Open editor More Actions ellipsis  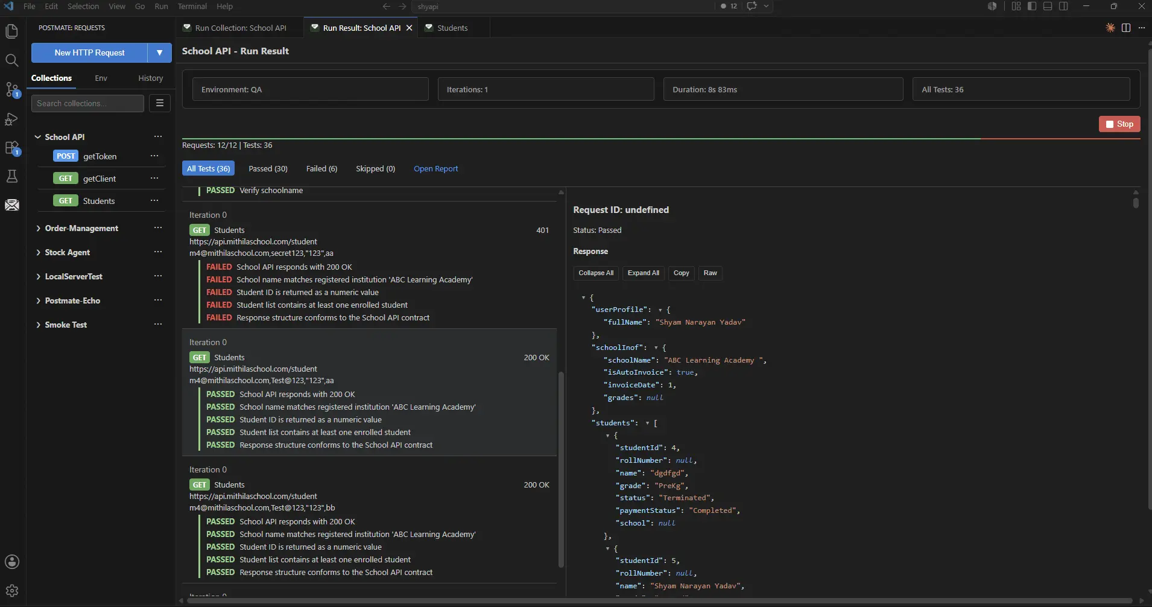click(x=1141, y=28)
